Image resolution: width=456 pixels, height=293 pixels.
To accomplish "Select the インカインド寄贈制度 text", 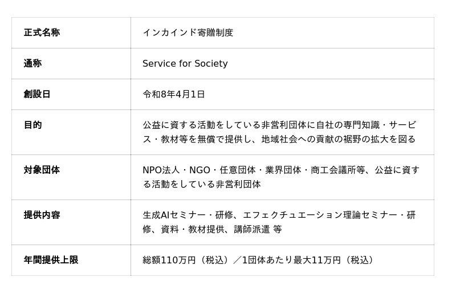I will (x=188, y=32).
